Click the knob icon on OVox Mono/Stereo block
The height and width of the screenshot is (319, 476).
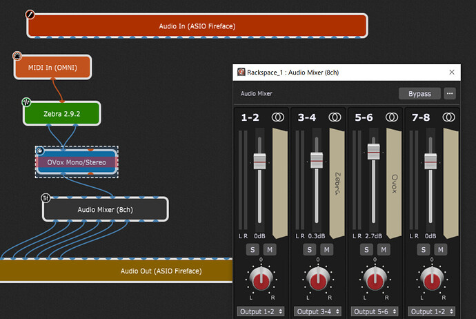tap(40, 151)
